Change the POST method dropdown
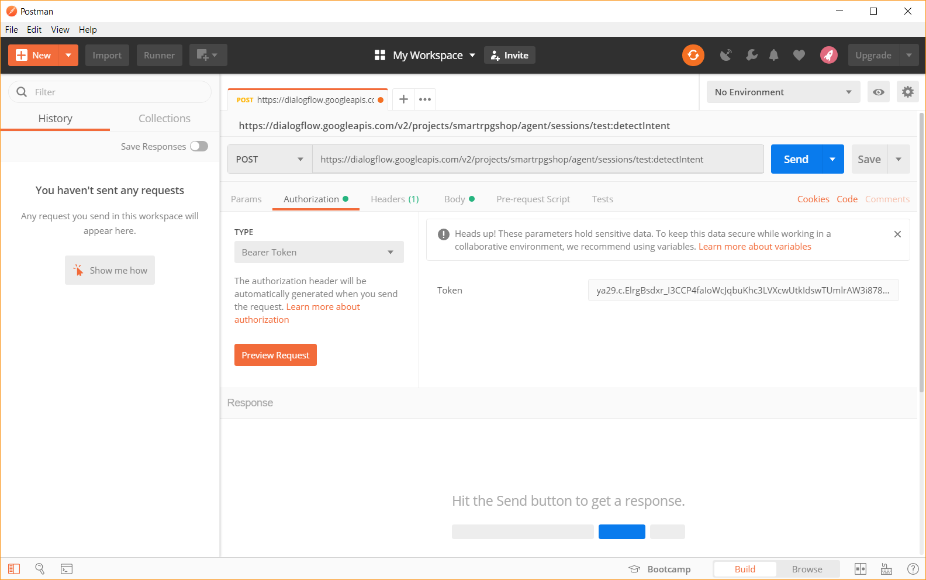The image size is (926, 580). tap(269, 159)
